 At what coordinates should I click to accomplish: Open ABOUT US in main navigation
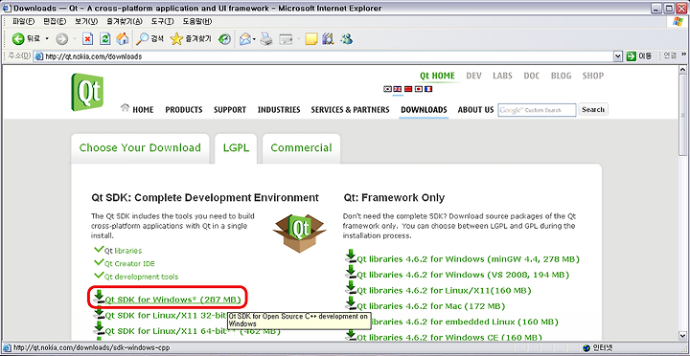(475, 110)
